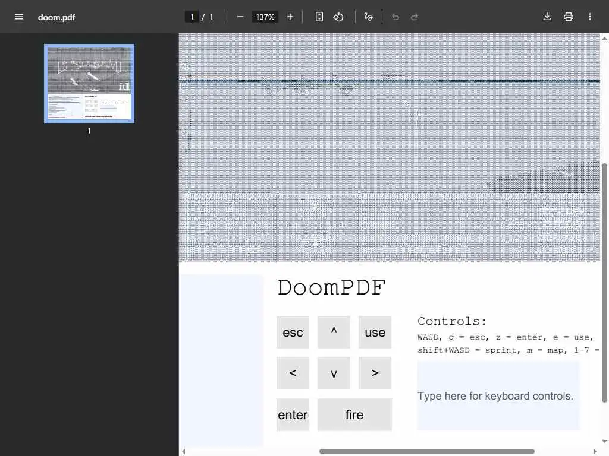Click the 'Type here for keyboard controls' field

point(499,396)
